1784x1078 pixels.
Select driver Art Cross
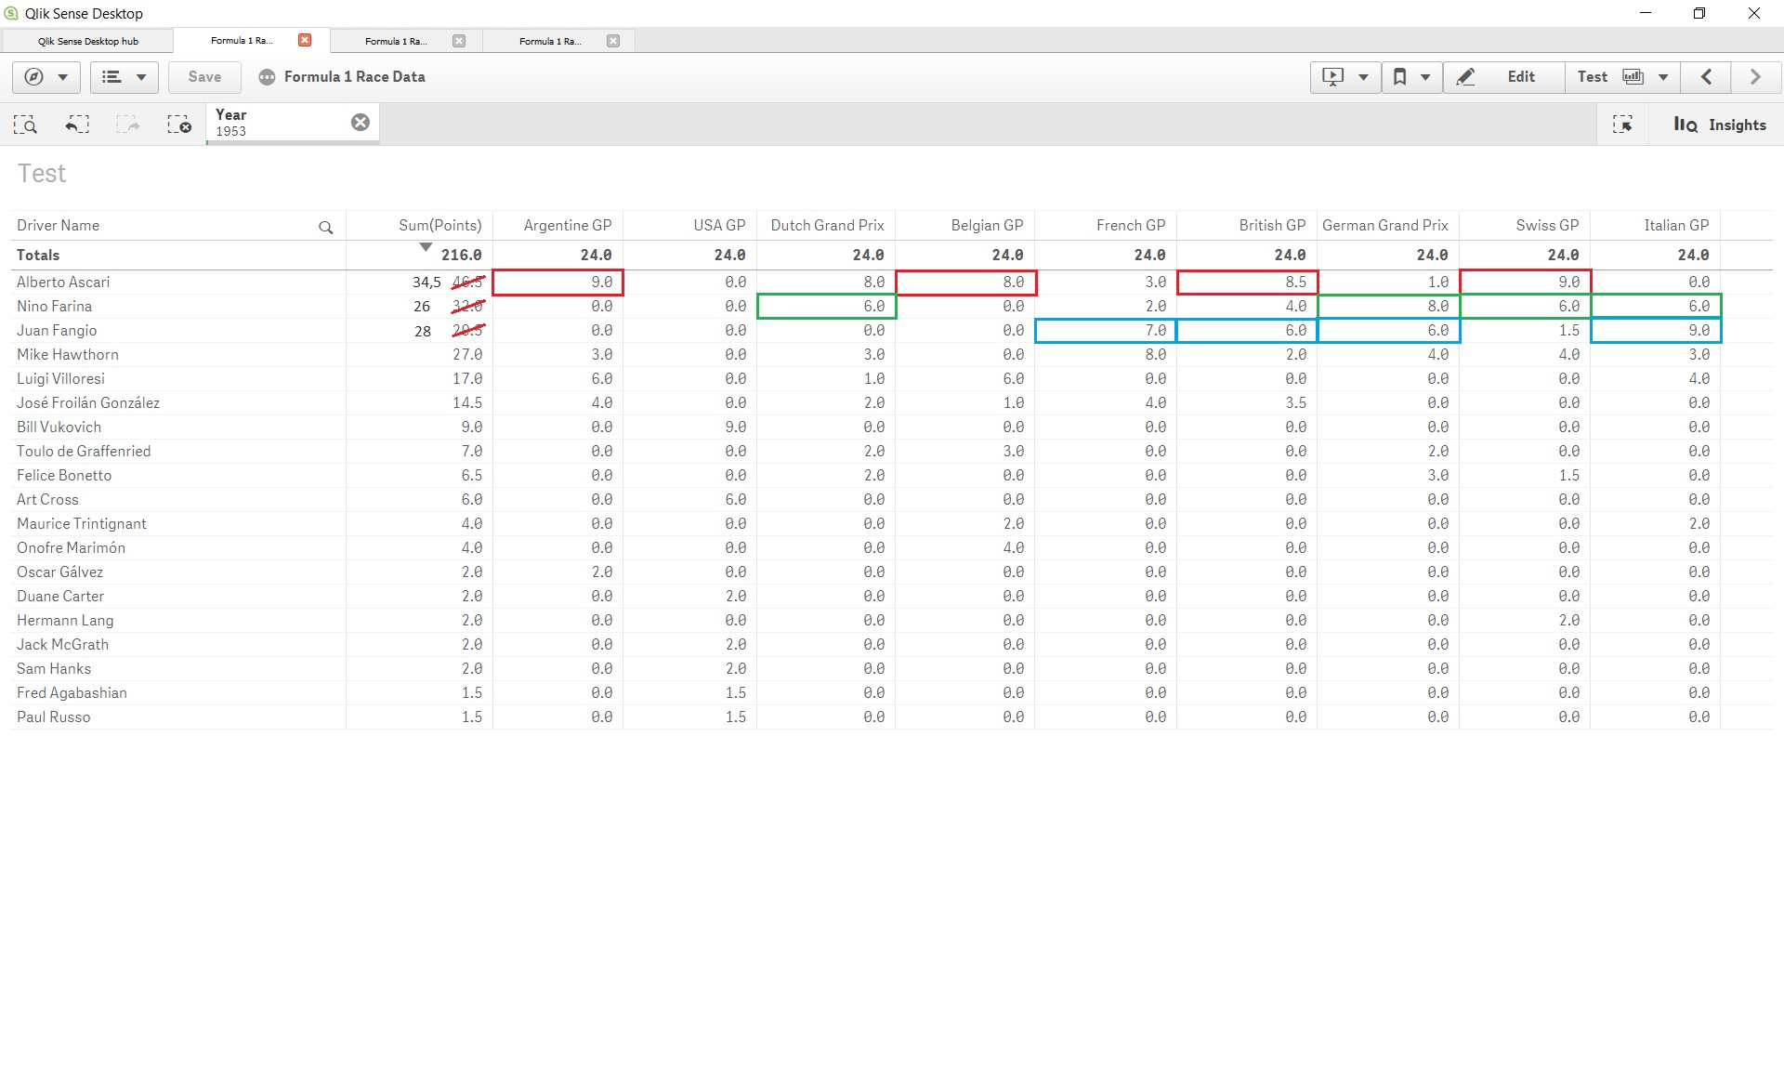pyautogui.click(x=47, y=500)
